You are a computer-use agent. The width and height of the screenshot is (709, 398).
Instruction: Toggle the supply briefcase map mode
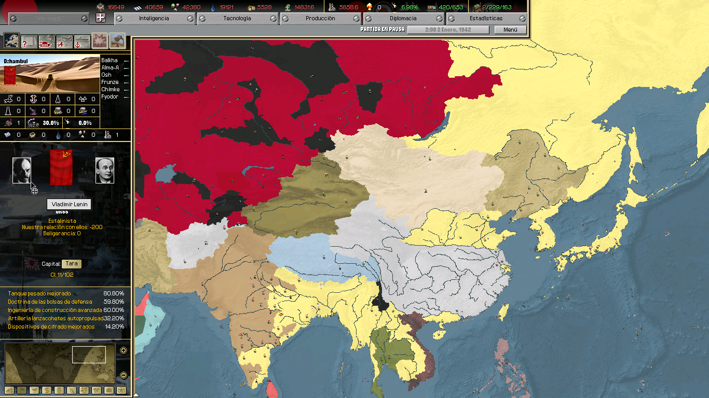109,390
